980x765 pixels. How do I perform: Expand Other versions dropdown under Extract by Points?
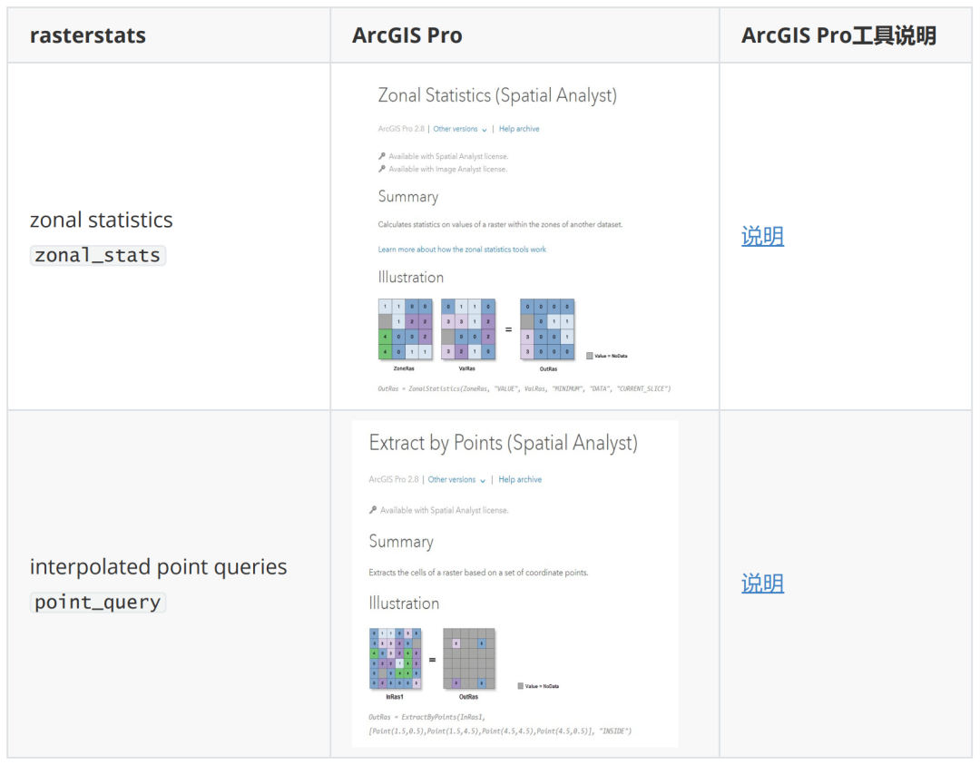click(x=456, y=480)
